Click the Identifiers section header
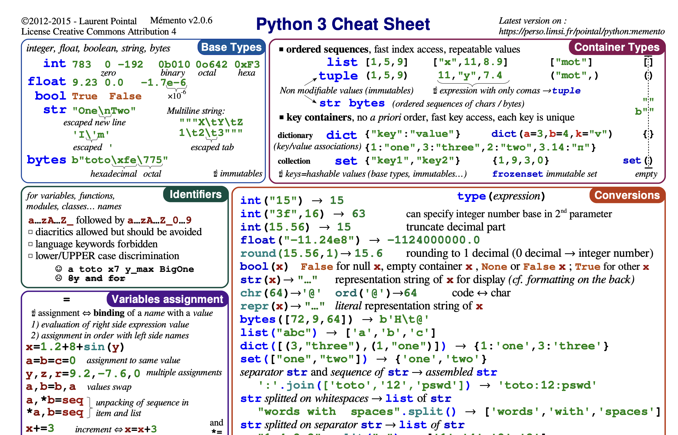Viewport: 678px width, 435px height. (195, 194)
